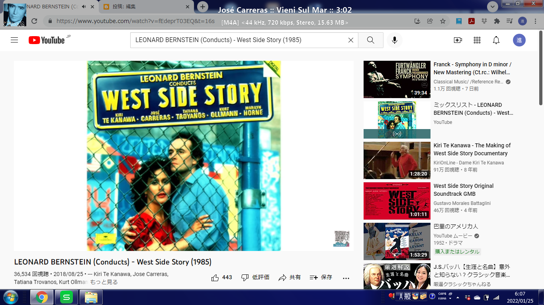This screenshot has height=305, width=544.
Task: Start voice search with microphone
Action: pos(395,40)
